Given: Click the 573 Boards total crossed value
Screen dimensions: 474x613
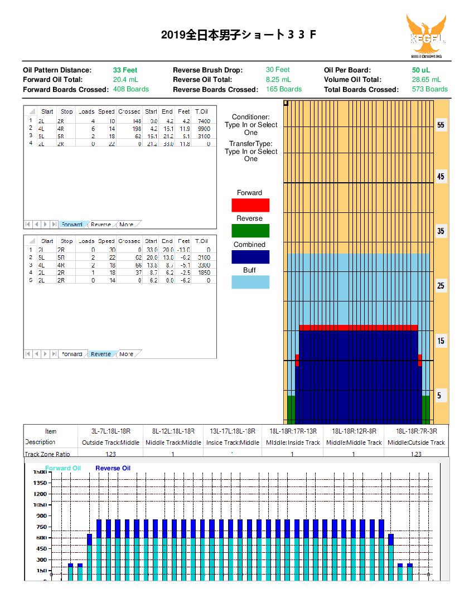Looking at the screenshot, I should [430, 89].
